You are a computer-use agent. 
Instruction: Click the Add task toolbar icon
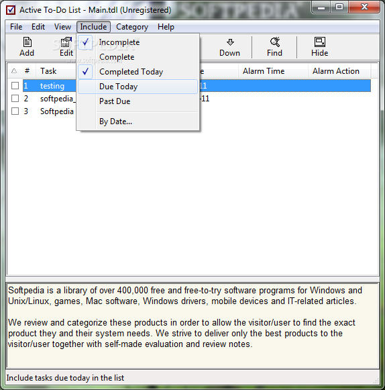click(27, 47)
